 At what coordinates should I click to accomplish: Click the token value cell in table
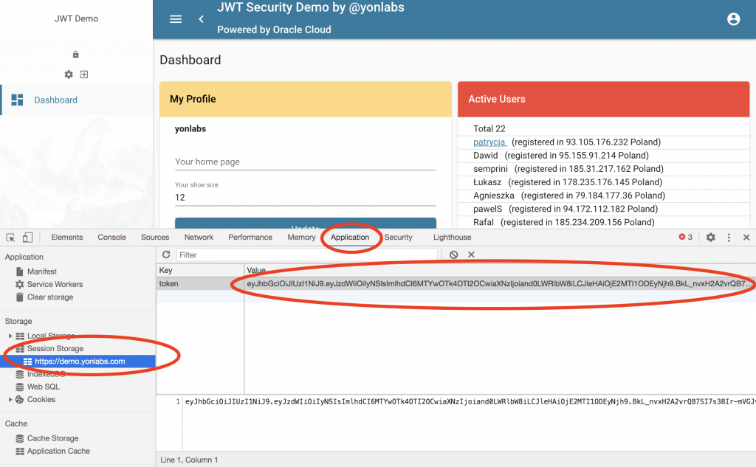500,283
